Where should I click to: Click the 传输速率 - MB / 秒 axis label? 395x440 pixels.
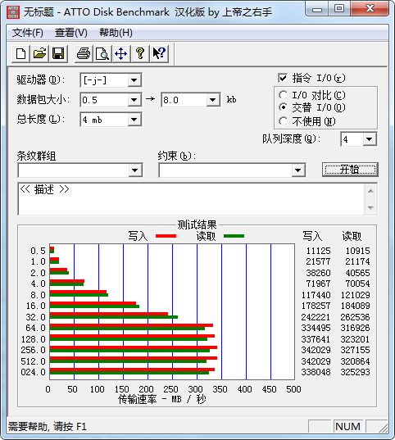coord(162,399)
